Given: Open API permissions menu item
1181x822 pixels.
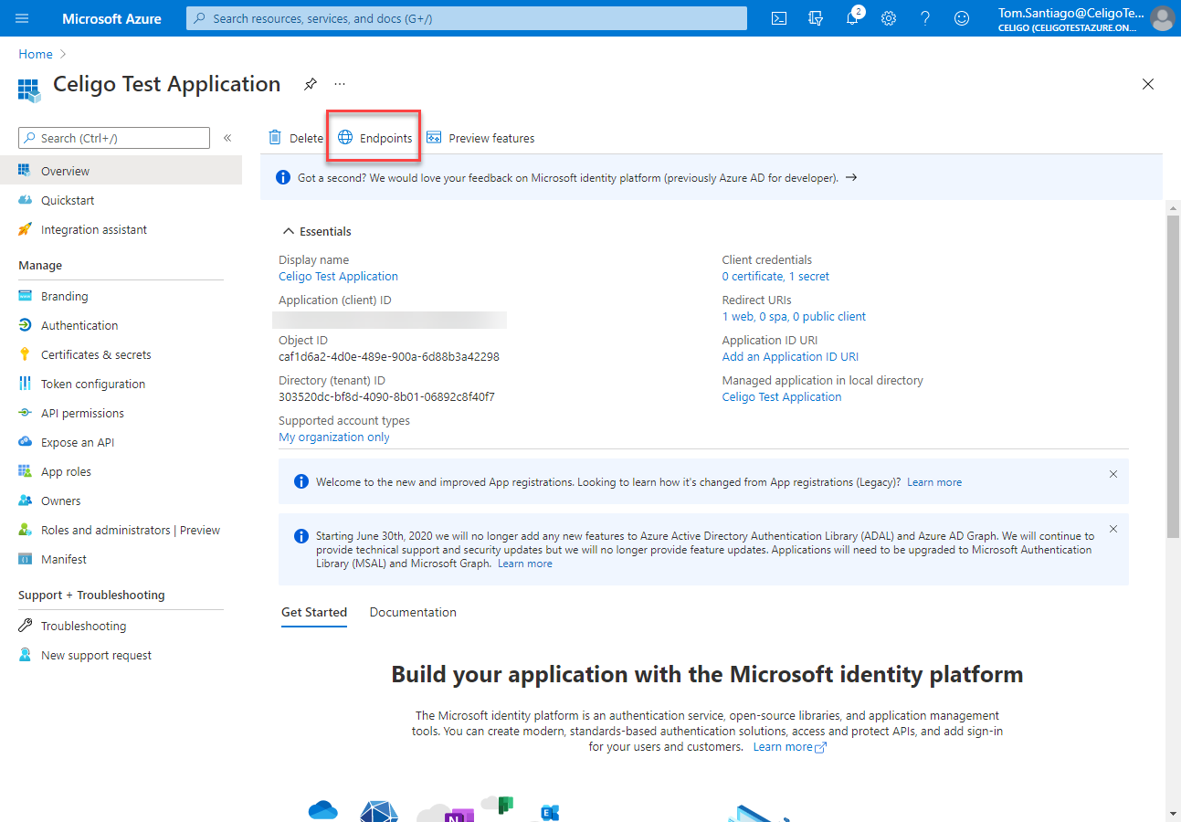Looking at the screenshot, I should tap(82, 414).
